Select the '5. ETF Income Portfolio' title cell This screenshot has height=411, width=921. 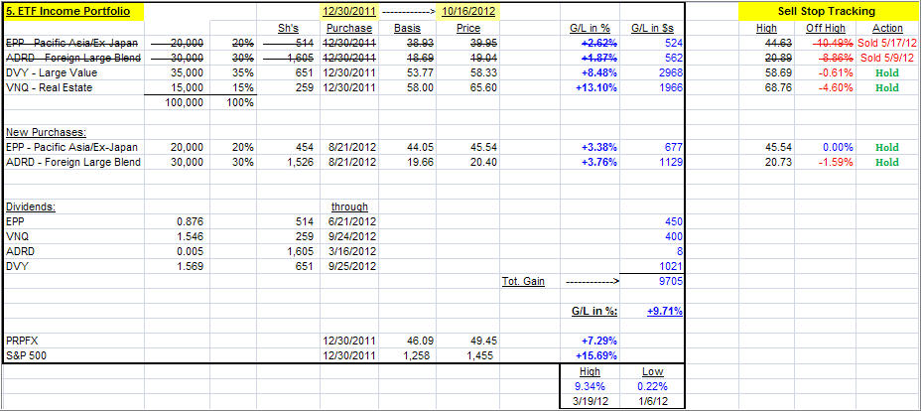click(x=74, y=11)
